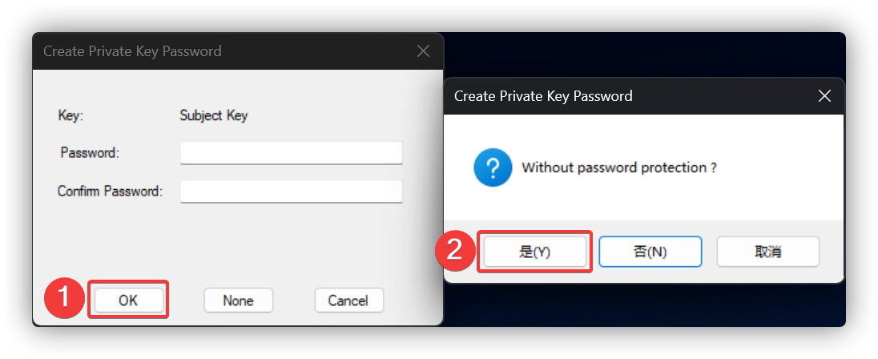
Task: Confirm with the 是(Y) button
Action: [535, 252]
